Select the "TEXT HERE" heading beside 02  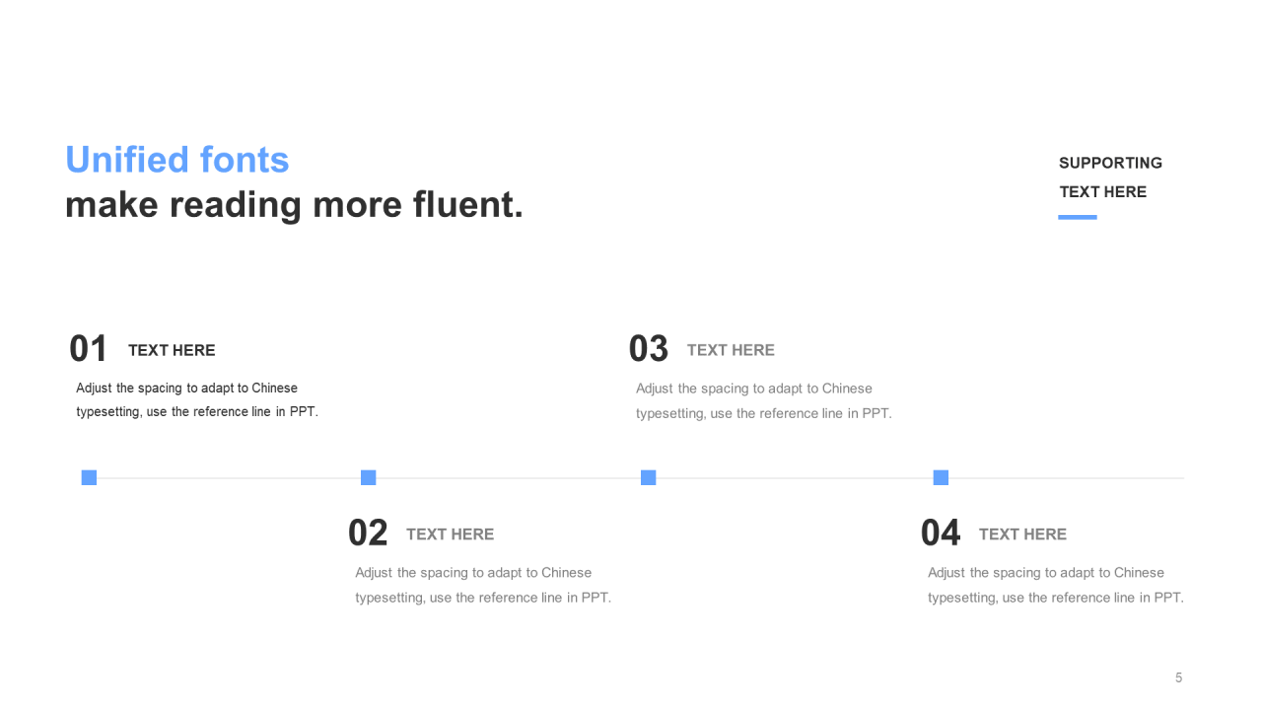pos(450,534)
